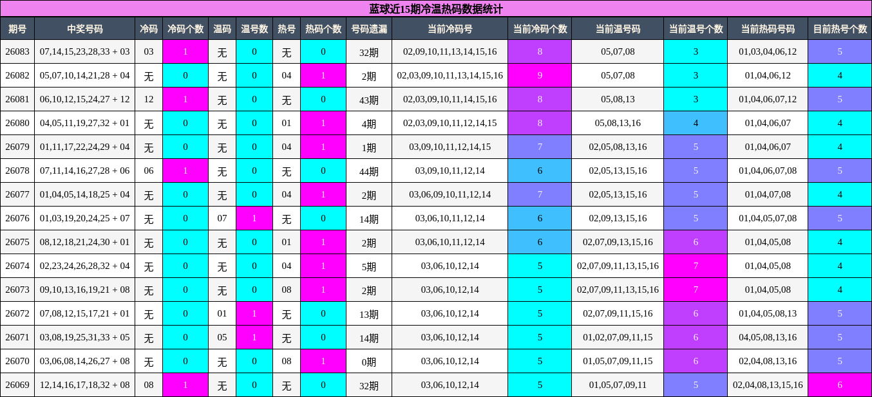The image size is (872, 397).
Task: Select period number 26069
Action: click(17, 385)
